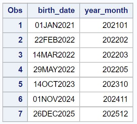
Task: Select observation number 1 row header
Action: tap(15, 25)
